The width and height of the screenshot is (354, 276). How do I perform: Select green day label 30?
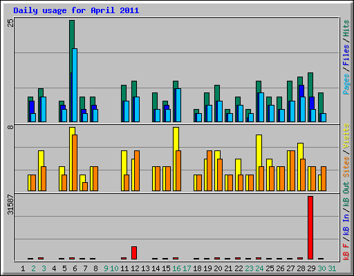click(x=322, y=268)
